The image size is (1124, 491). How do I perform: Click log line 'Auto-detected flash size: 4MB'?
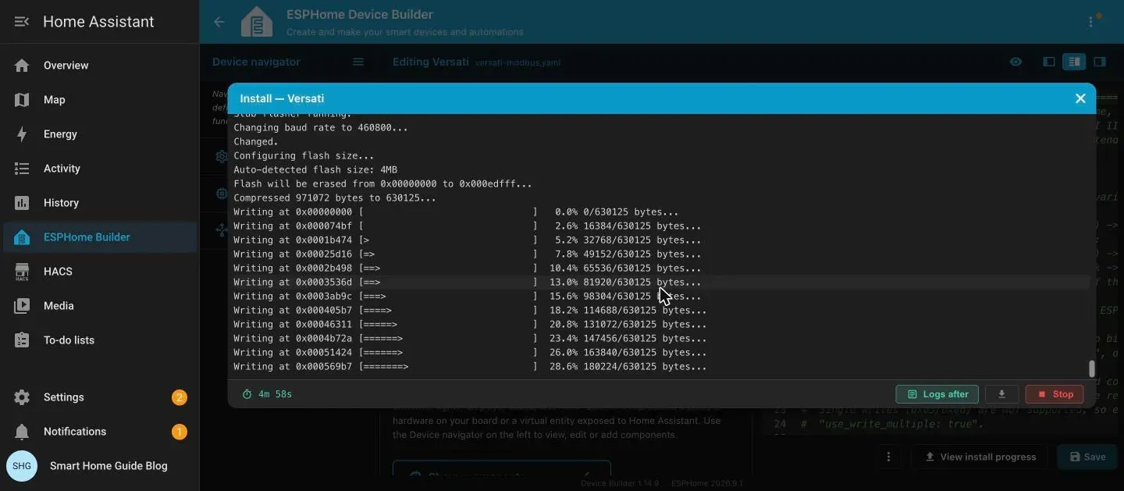pos(315,170)
